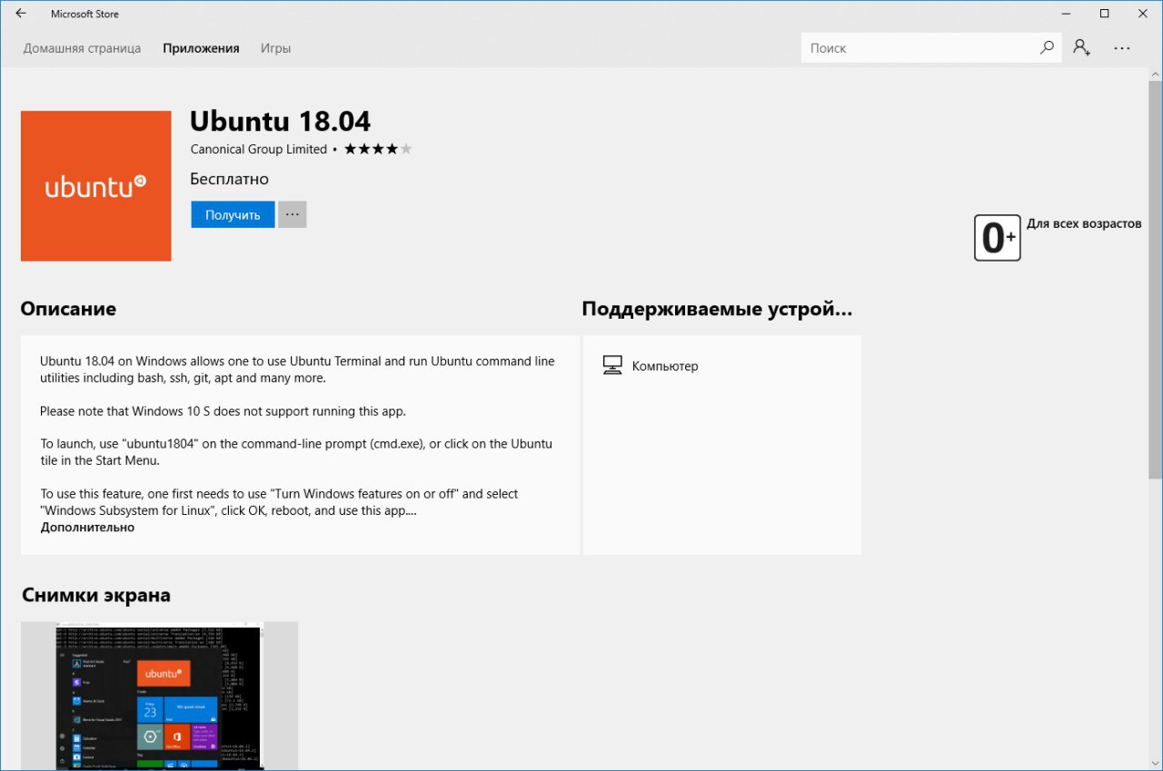The height and width of the screenshot is (771, 1163).
Task: Click the Описание heading
Action: tap(68, 309)
